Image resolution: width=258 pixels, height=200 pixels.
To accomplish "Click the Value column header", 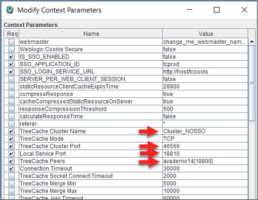I will point(206,34).
